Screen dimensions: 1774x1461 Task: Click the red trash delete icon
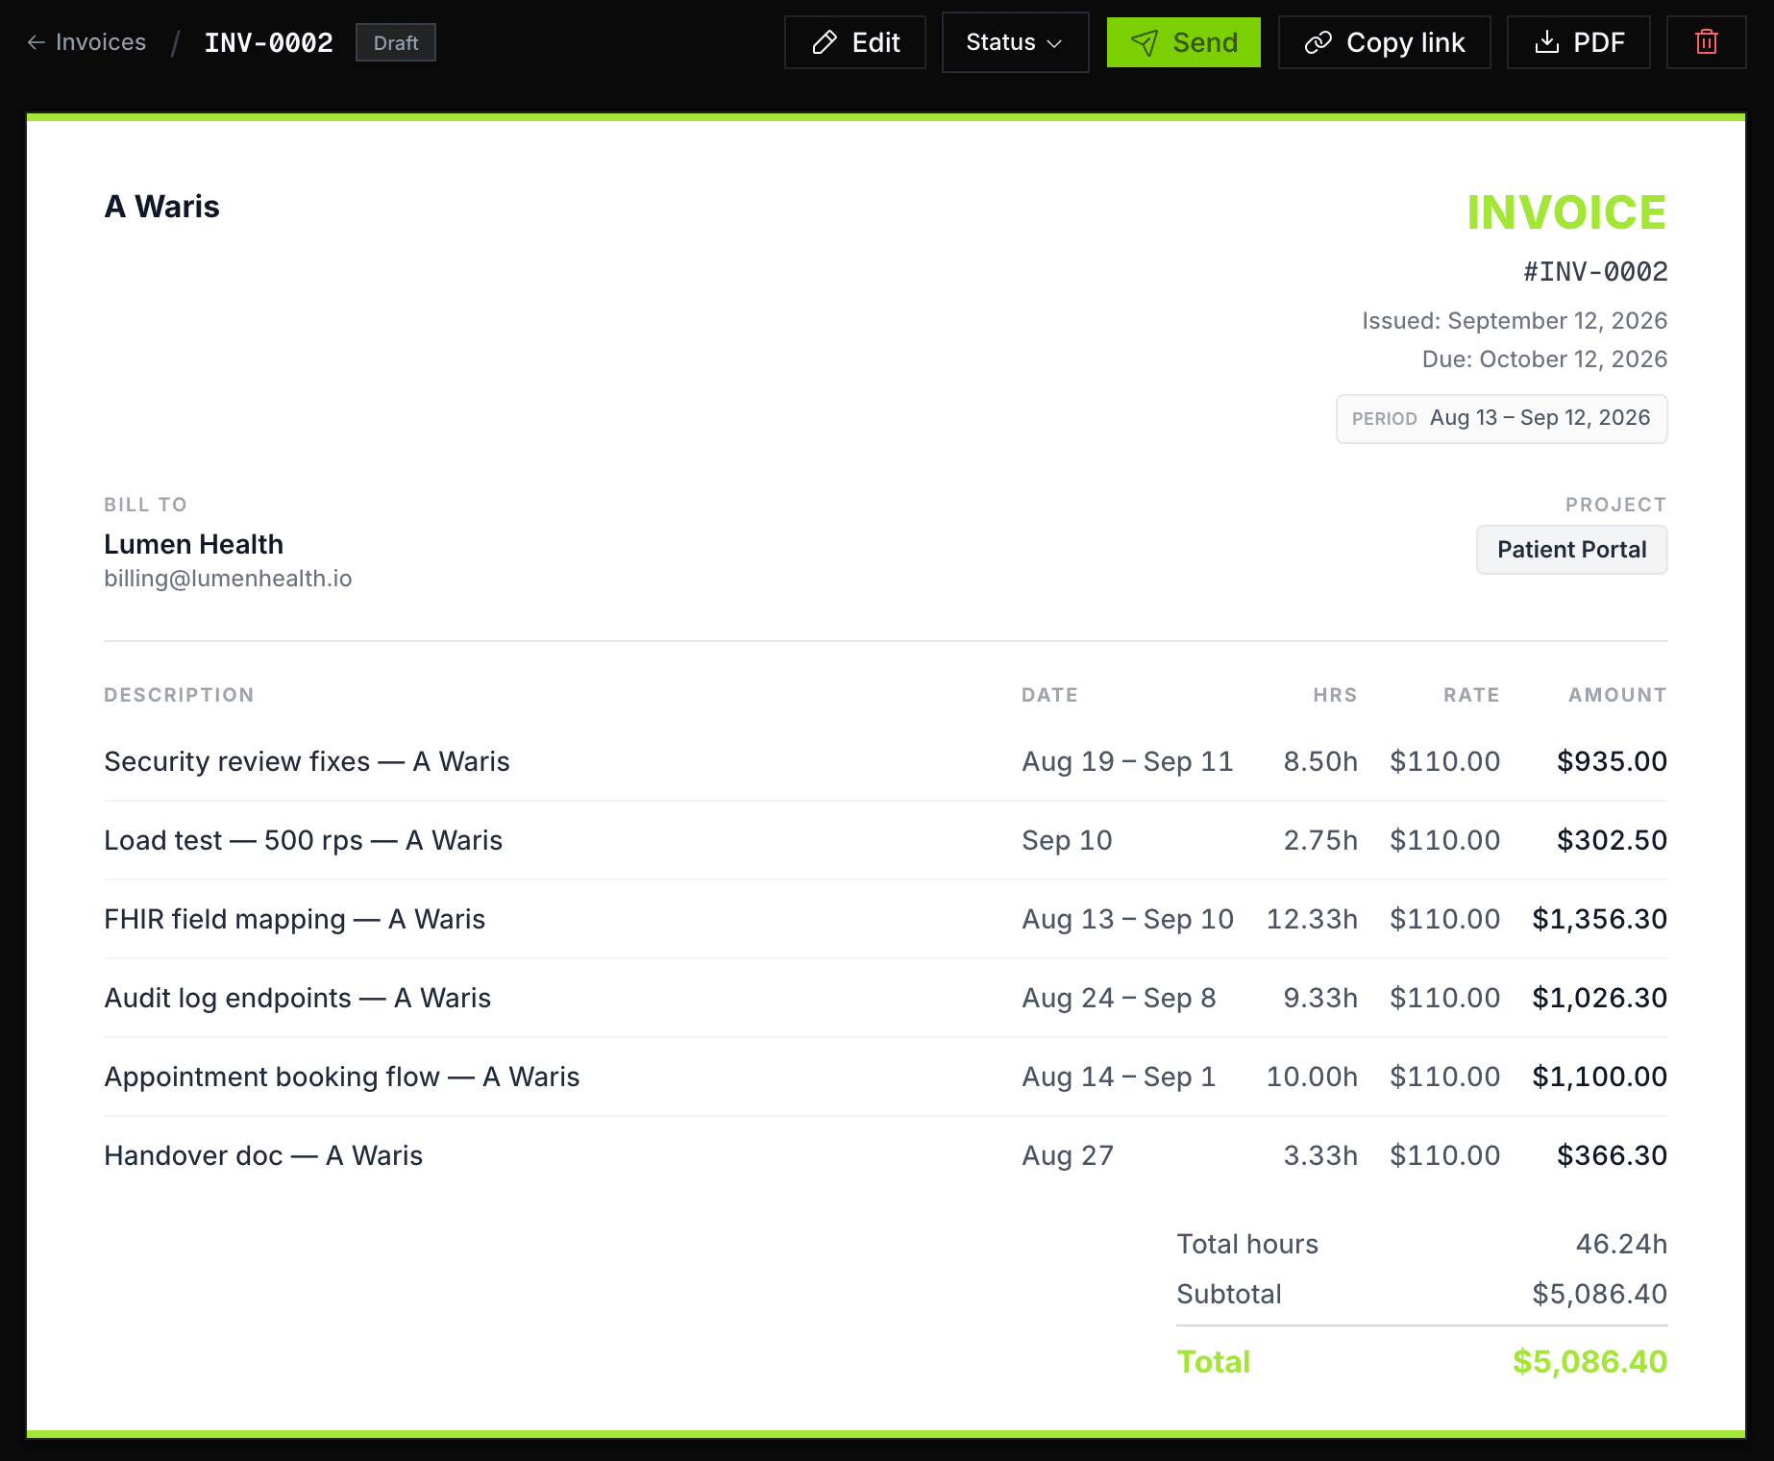[1706, 42]
